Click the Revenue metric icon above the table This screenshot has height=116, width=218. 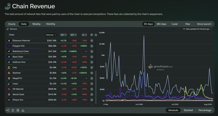pyautogui.click(x=8, y=29)
